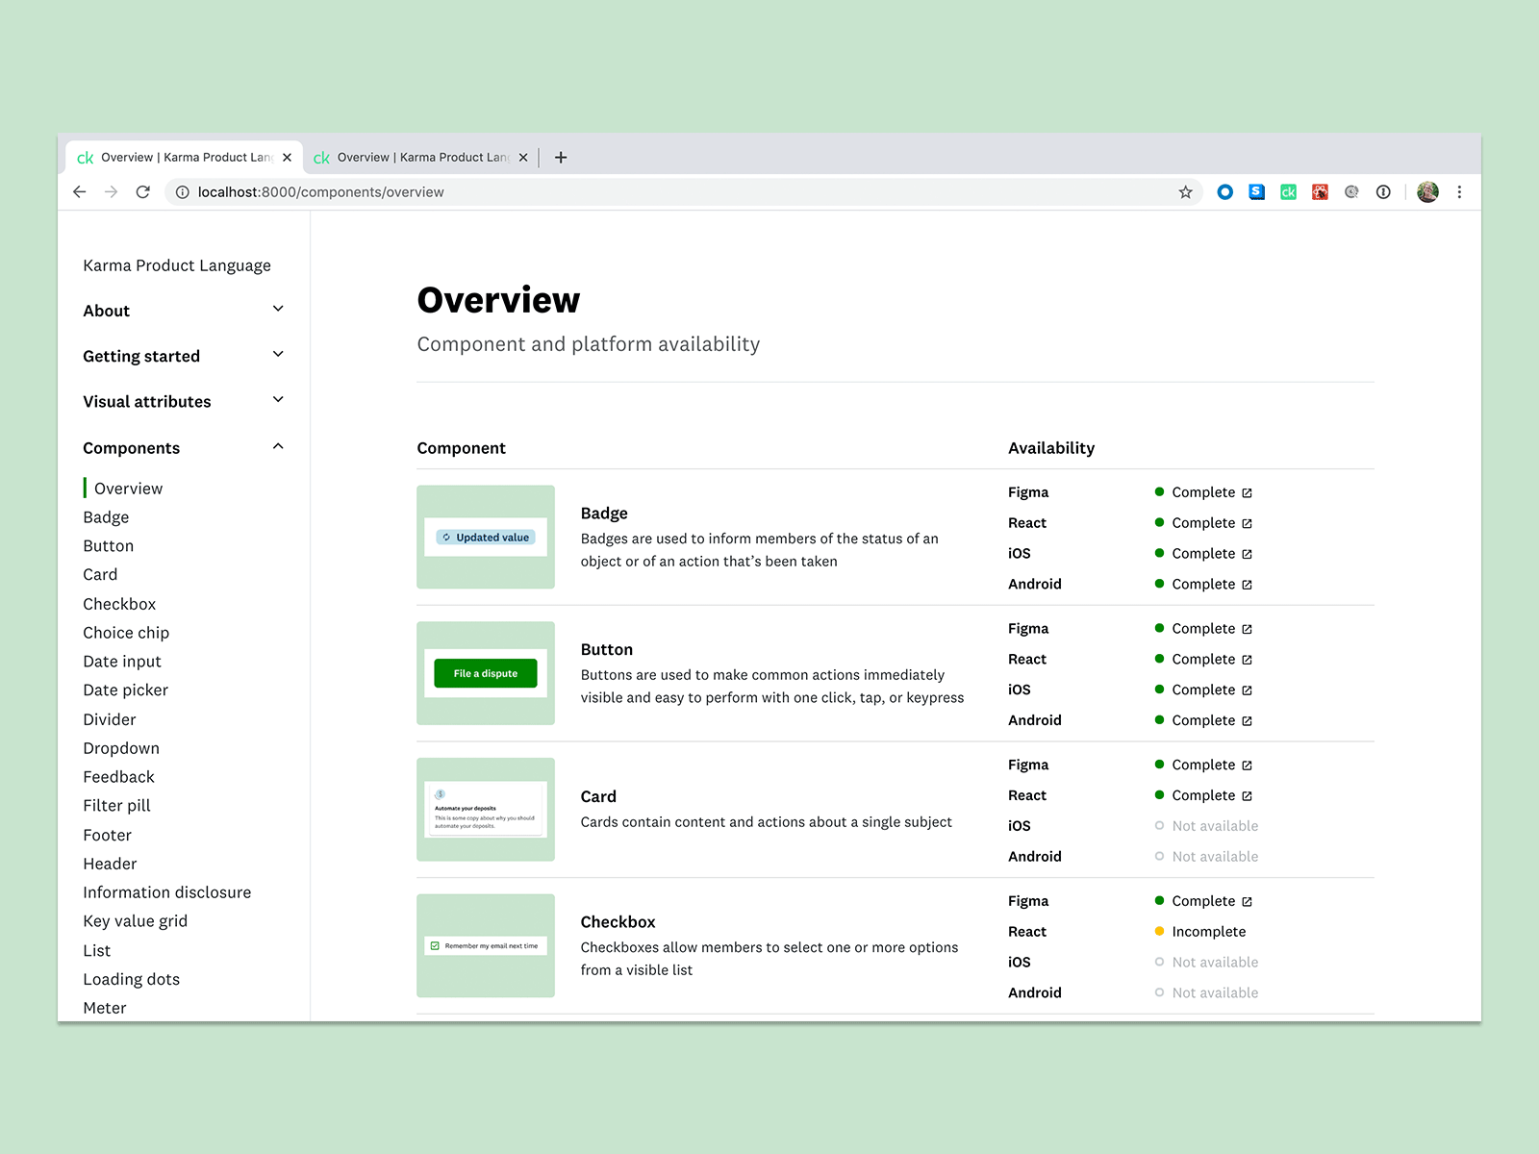Open Checkbox's Figma file via external link icon
Screen dimensions: 1539x1154
[x=1247, y=901]
